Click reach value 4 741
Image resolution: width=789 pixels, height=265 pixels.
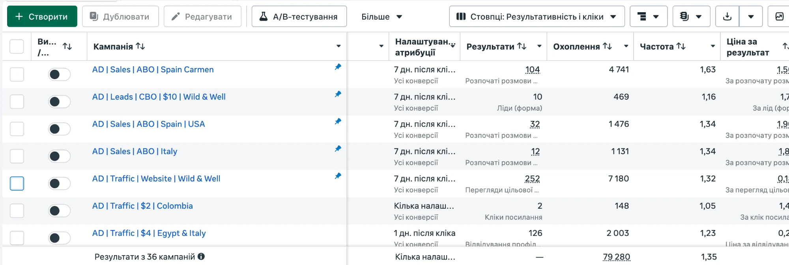(619, 70)
